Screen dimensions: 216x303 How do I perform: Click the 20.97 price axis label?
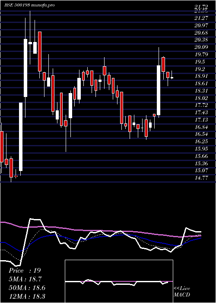(x=201, y=25)
